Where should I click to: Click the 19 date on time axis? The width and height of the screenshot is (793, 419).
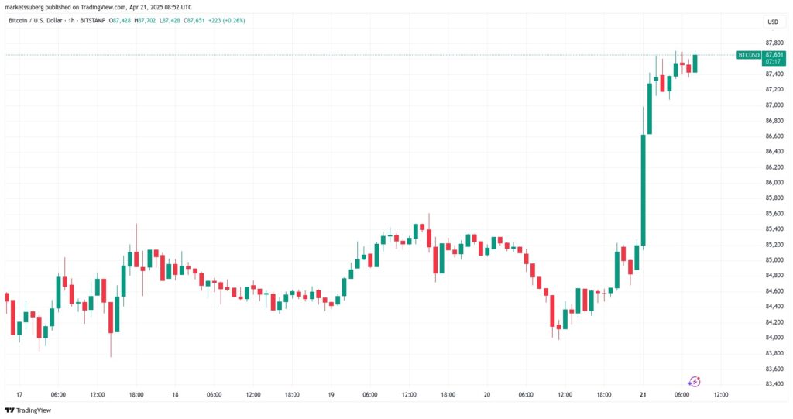pos(331,394)
